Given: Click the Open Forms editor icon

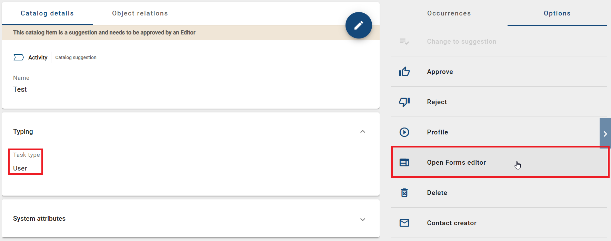Looking at the screenshot, I should (404, 162).
